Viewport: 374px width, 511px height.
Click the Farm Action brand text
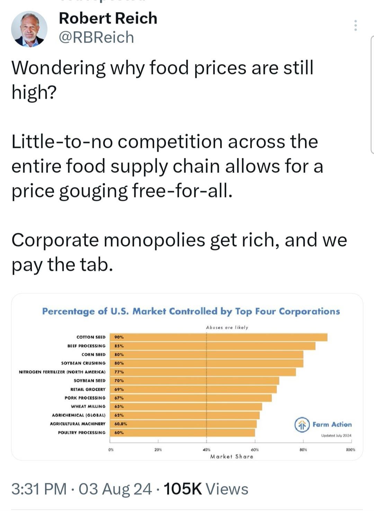pyautogui.click(x=332, y=424)
